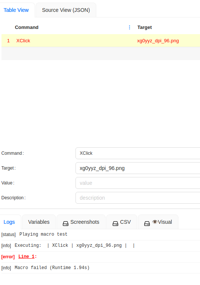Select row 1 XClick command

pyautogui.click(x=101, y=40)
